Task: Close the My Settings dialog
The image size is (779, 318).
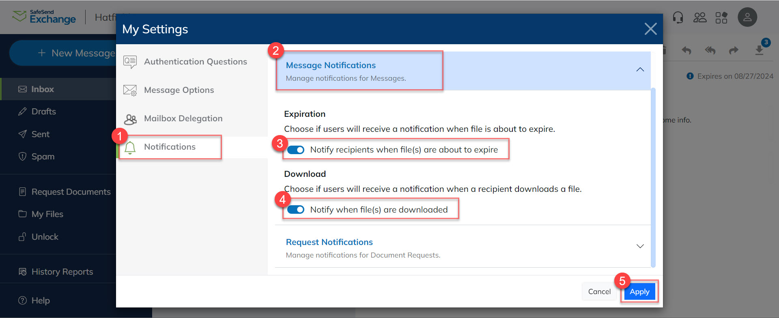Action: tap(650, 29)
